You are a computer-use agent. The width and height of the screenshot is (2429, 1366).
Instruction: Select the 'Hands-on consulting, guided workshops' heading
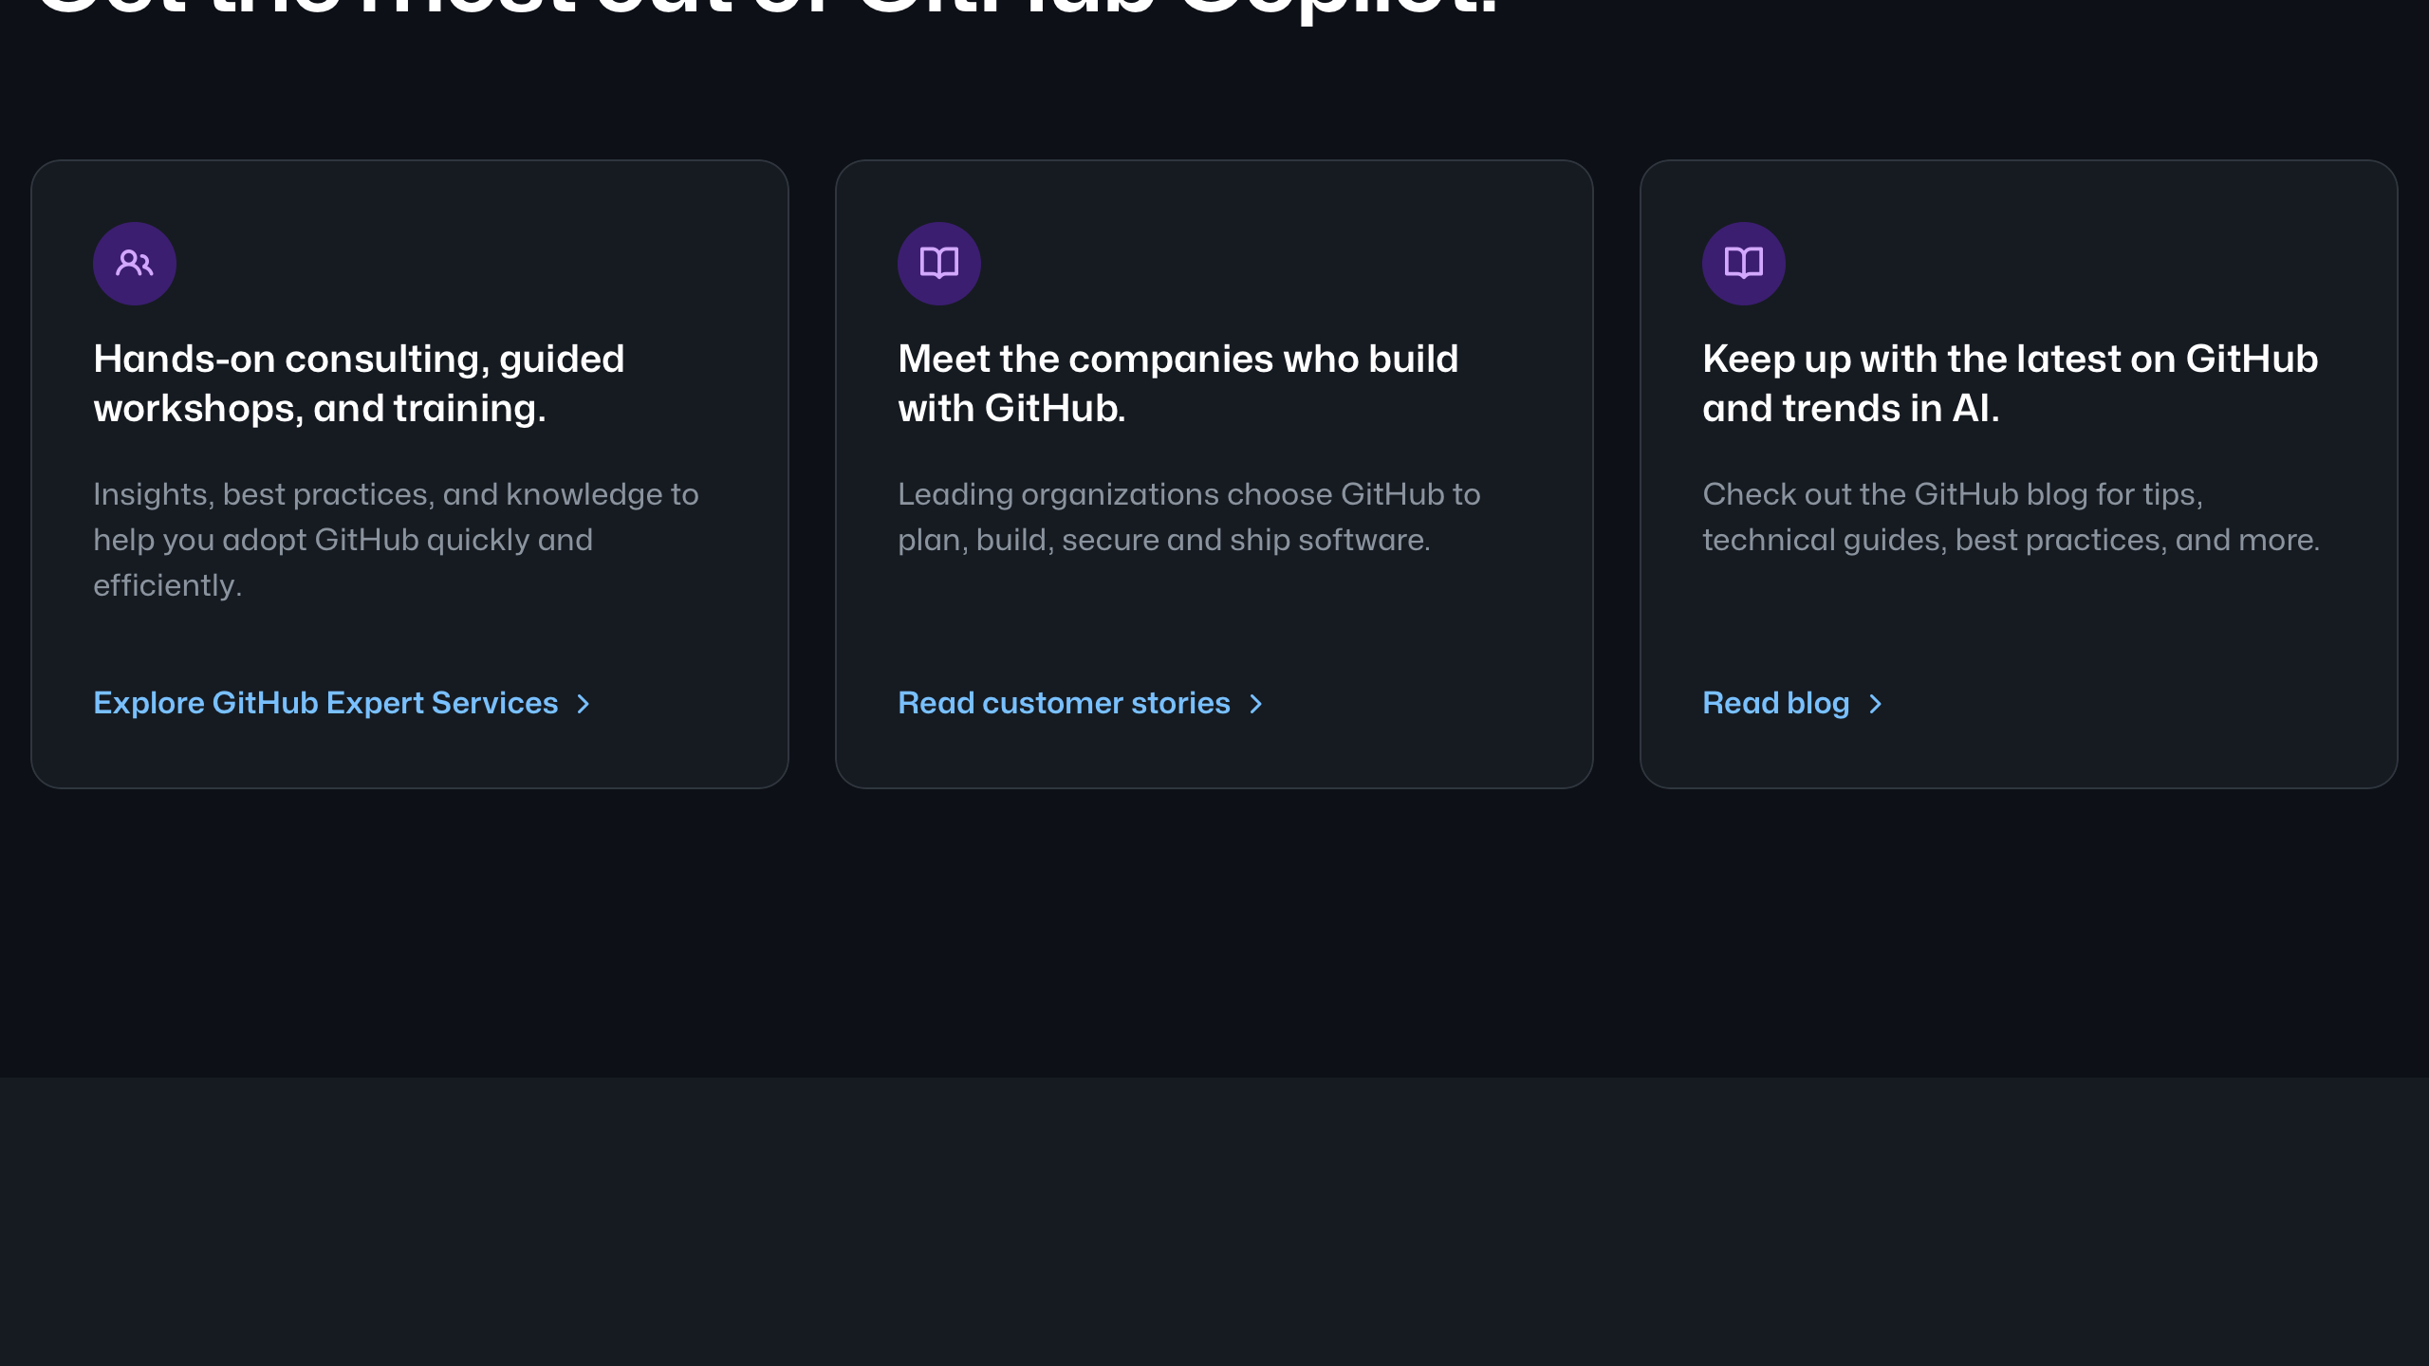(x=360, y=383)
